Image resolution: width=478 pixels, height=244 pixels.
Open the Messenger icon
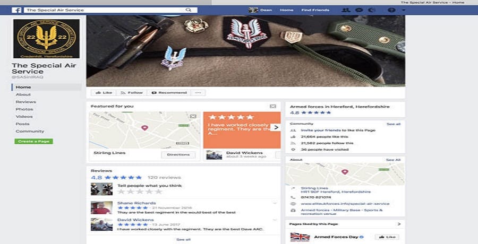[359, 10]
